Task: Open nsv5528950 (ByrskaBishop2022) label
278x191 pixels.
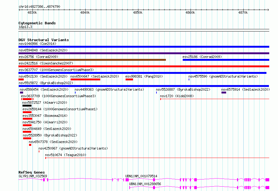Action: point(50,135)
